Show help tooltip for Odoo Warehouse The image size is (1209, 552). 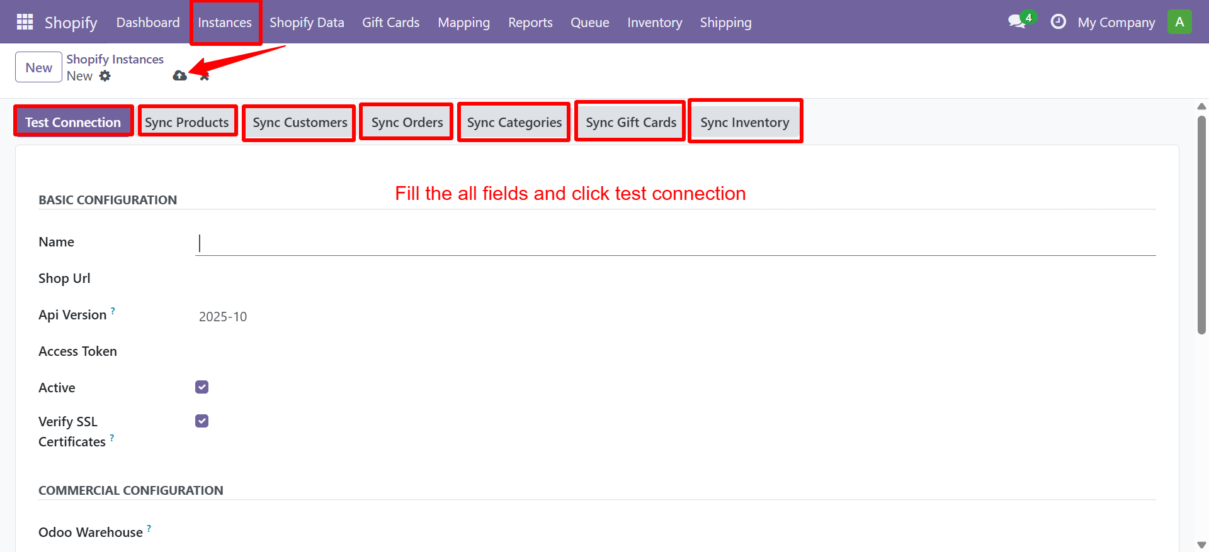tap(149, 528)
